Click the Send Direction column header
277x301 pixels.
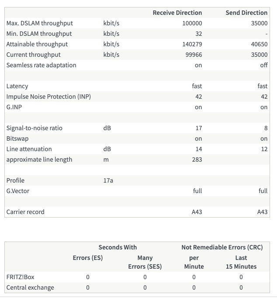246,13
